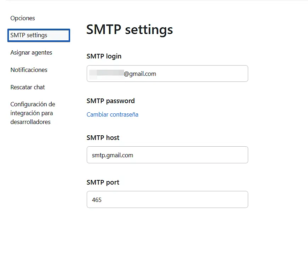This screenshot has height=254, width=308.
Task: Open the Opciones settings section
Action: pos(23,18)
